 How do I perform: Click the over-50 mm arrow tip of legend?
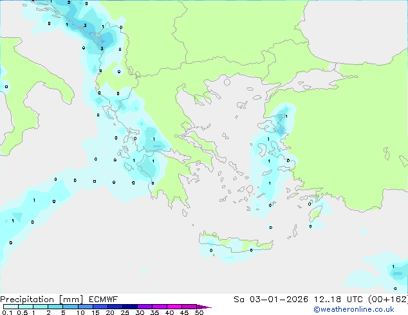(204, 307)
